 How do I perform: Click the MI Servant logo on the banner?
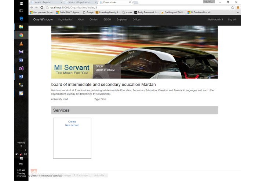click(72, 69)
